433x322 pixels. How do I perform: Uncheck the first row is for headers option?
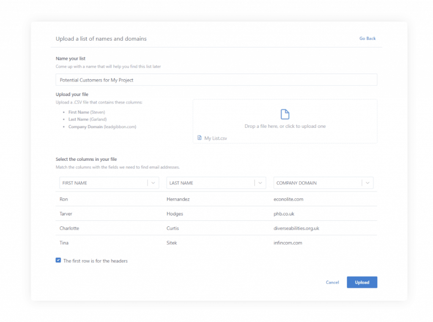[x=58, y=260]
